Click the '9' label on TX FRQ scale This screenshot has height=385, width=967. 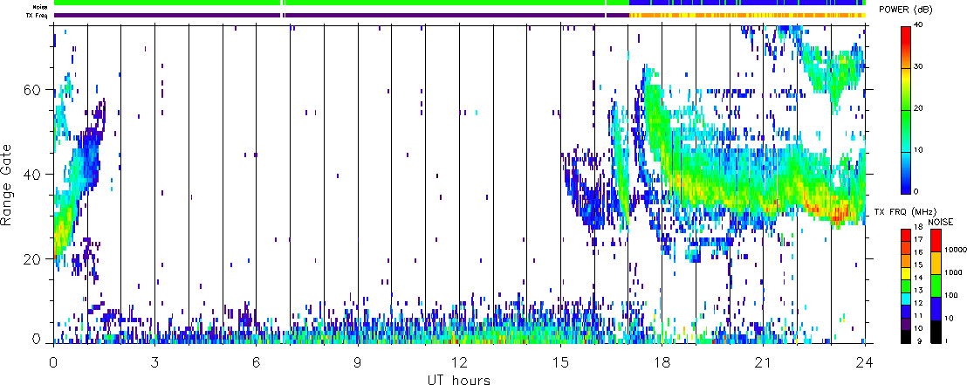pos(920,340)
